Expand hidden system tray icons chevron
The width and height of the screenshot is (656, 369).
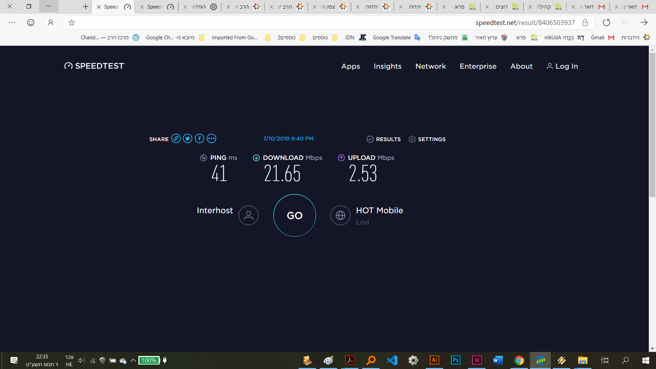tap(133, 360)
